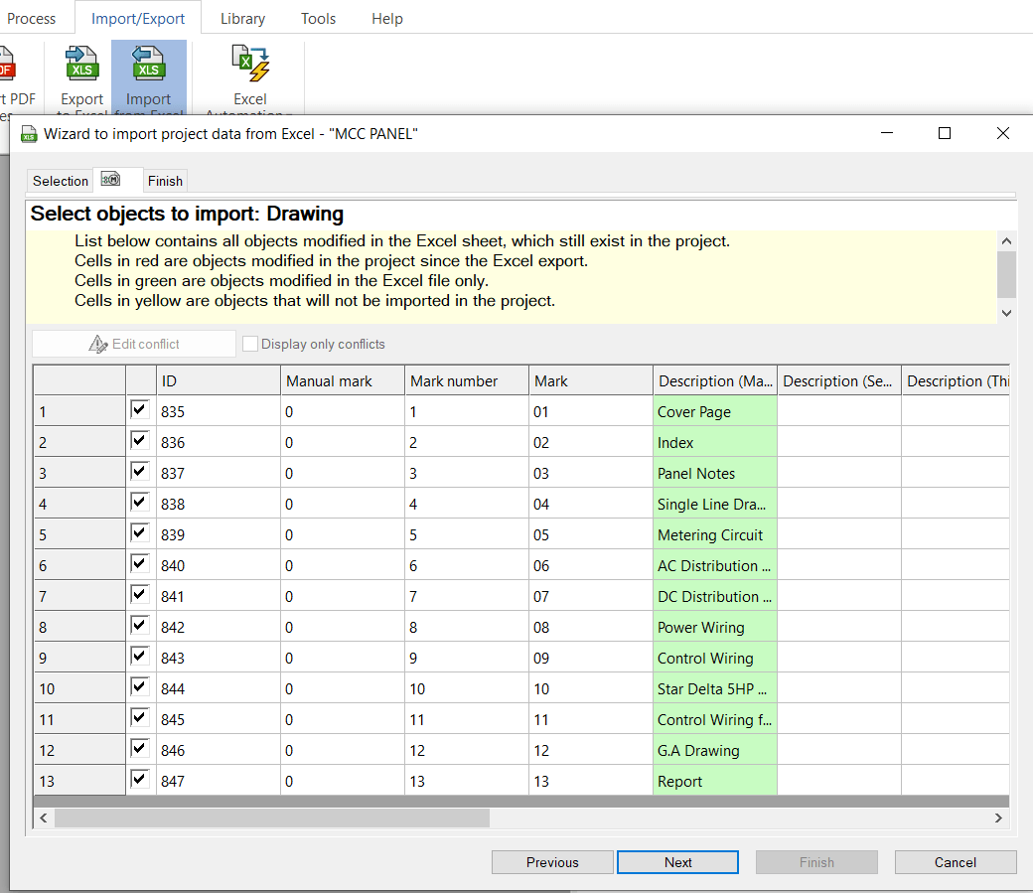Click the Import from Excel XLS icon
This screenshot has width=1033, height=893.
(148, 64)
